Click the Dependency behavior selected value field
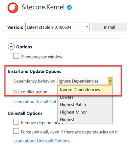Screen dimensions: 129x148 click(x=83, y=81)
